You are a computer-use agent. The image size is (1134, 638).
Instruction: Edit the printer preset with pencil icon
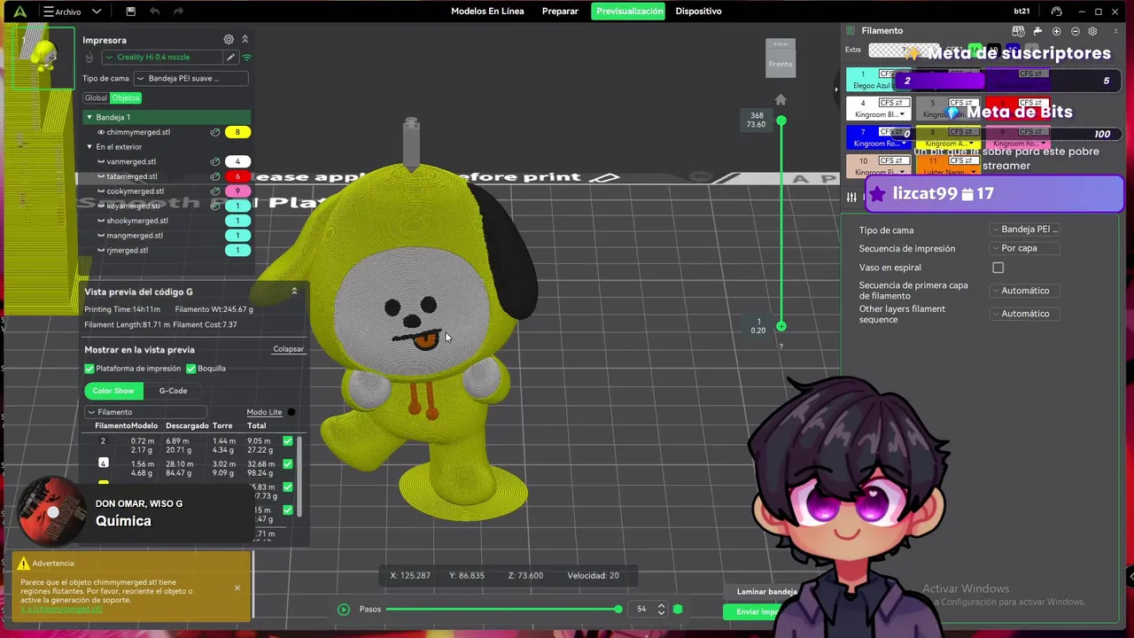tap(230, 58)
